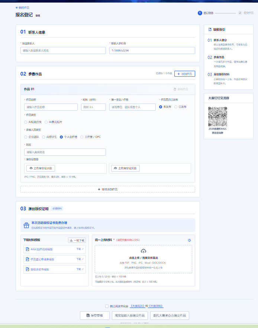Select 个人创作者 participant type
The height and width of the screenshot is (328, 258).
coord(61,137)
